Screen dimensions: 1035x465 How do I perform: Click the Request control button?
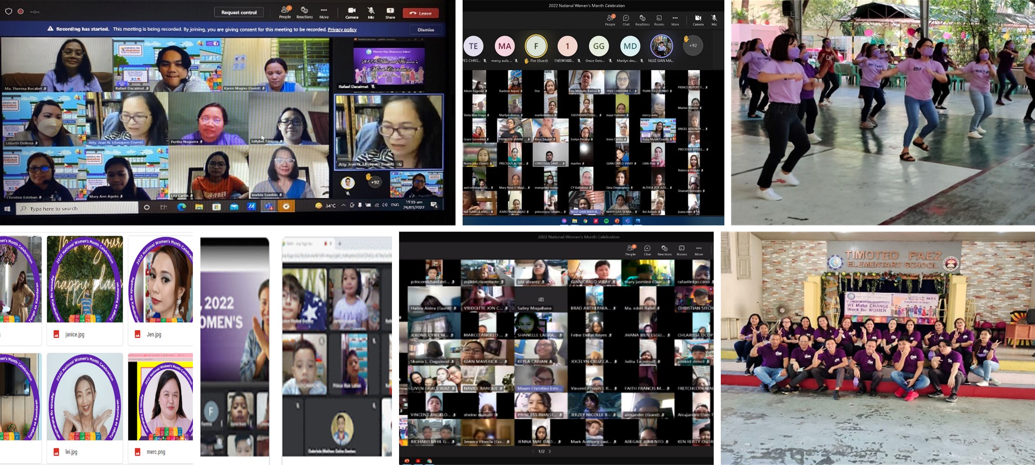click(239, 12)
